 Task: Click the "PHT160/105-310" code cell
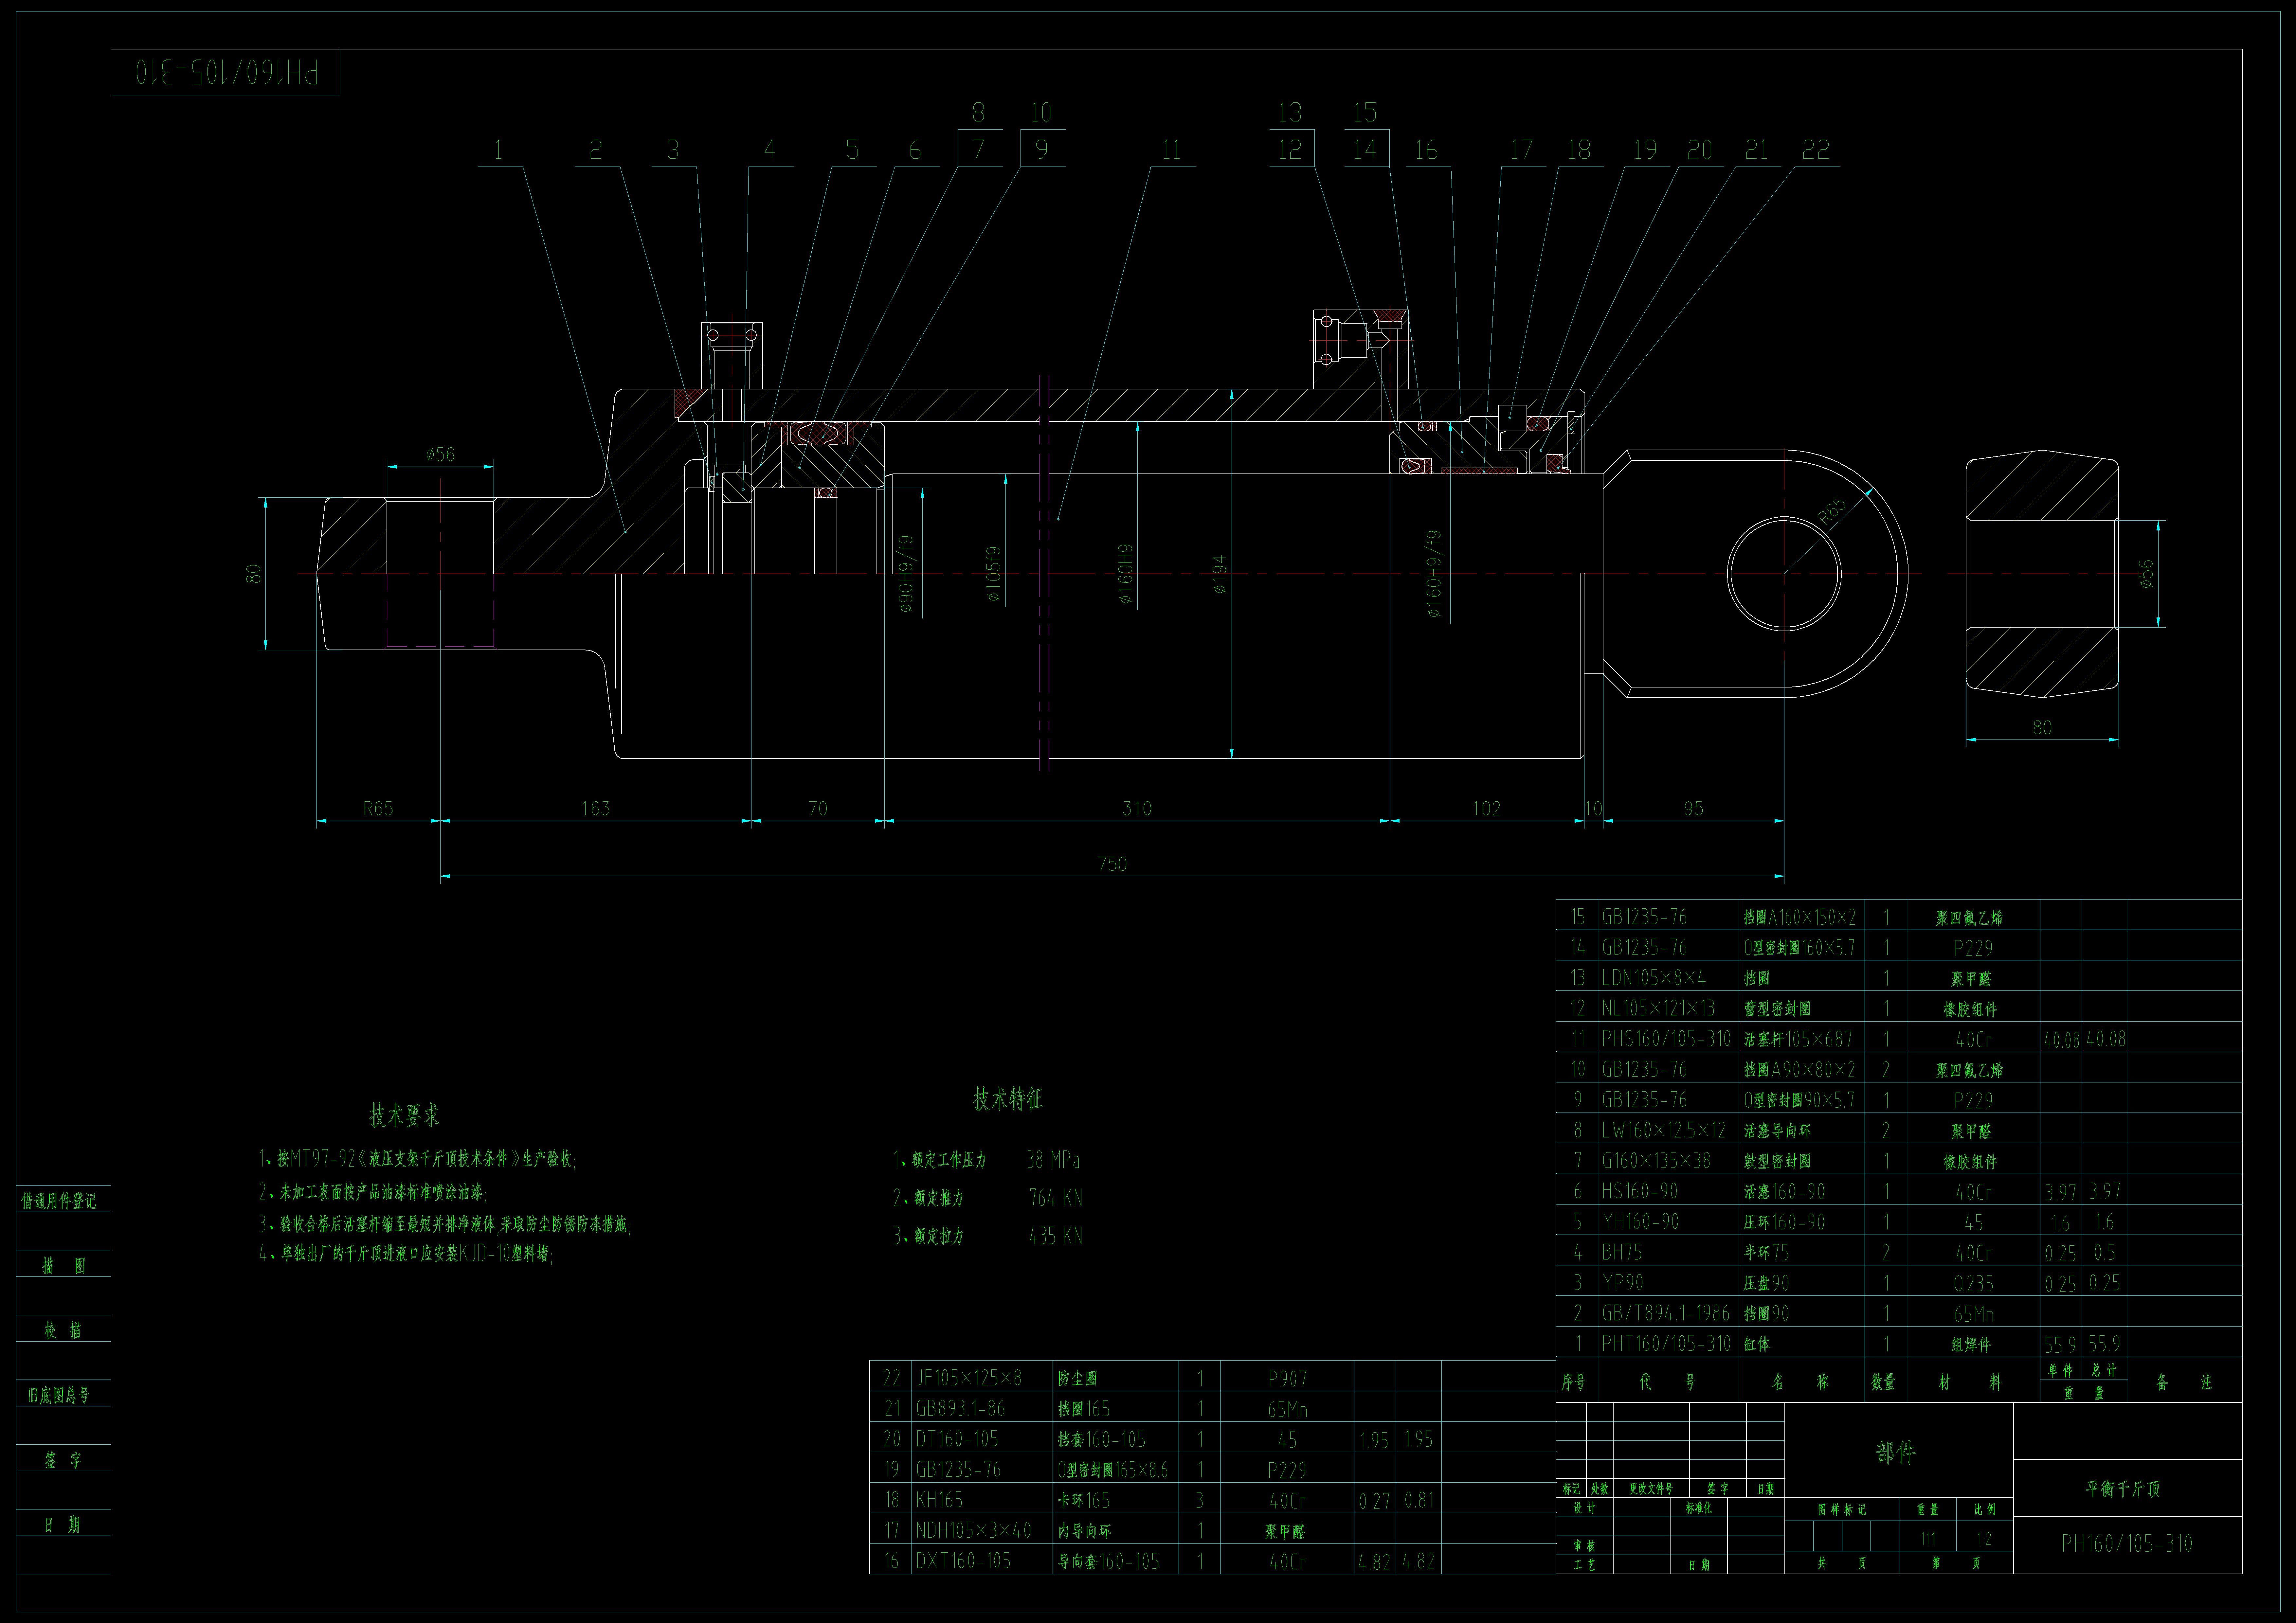click(x=1666, y=1344)
